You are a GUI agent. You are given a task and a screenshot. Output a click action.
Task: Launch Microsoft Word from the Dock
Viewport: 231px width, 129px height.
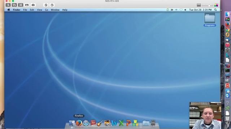click(x=114, y=123)
